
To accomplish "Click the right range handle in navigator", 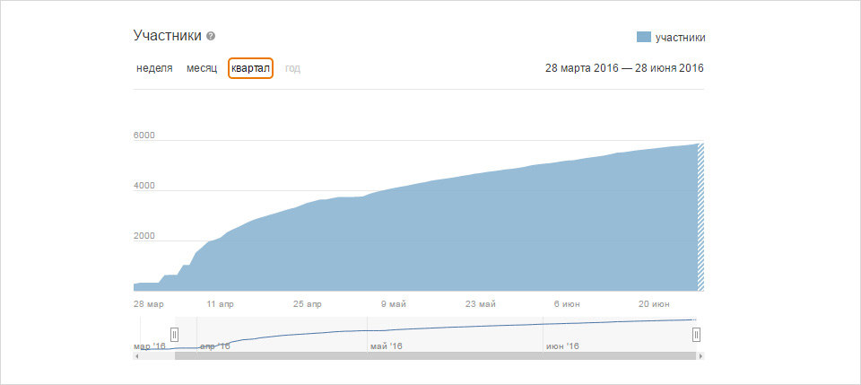I will pos(696,335).
